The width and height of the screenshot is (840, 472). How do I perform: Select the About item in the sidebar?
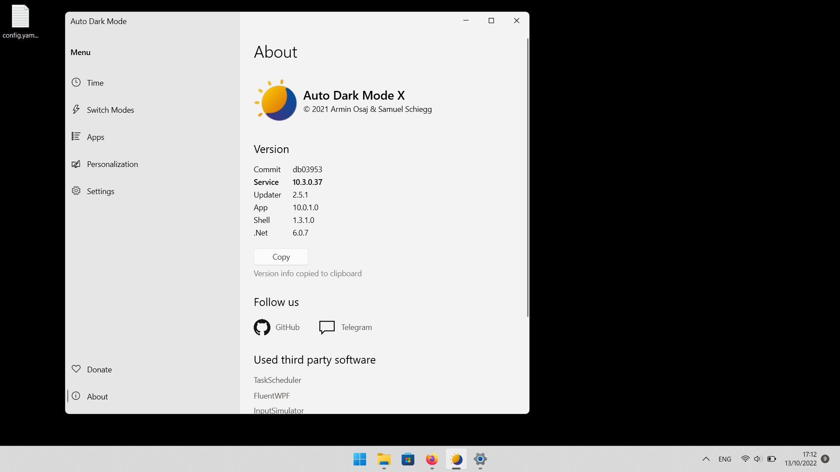tap(152, 396)
